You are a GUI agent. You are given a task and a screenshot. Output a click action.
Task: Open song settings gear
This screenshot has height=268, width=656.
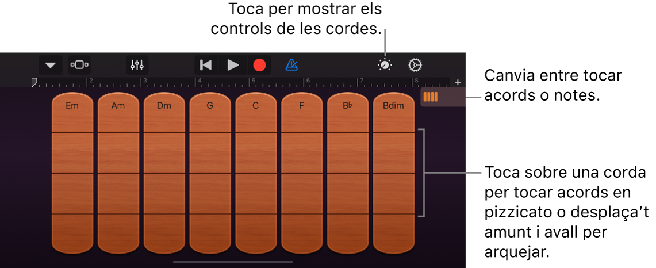pos(415,65)
